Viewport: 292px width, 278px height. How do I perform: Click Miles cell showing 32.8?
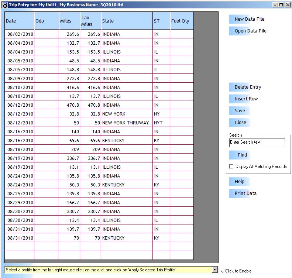click(69, 114)
